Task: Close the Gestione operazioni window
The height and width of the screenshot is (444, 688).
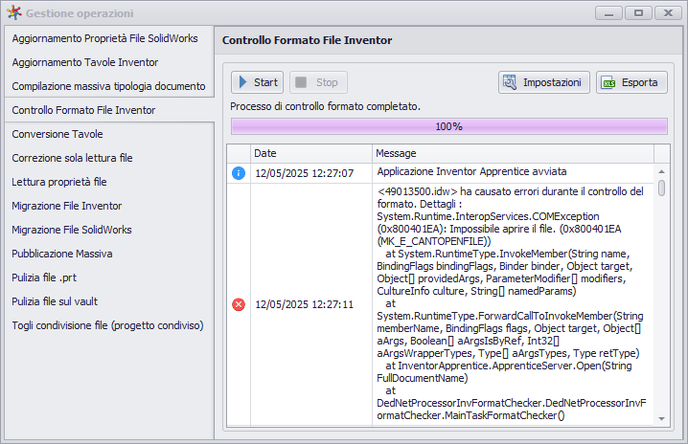Action: [x=668, y=13]
